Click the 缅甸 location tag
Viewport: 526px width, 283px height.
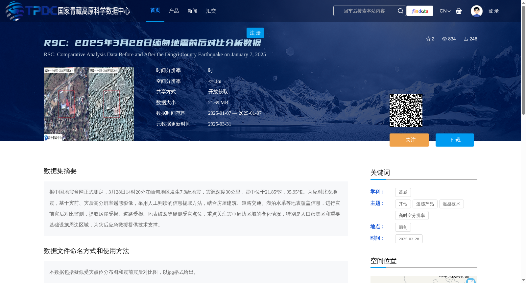click(x=403, y=227)
